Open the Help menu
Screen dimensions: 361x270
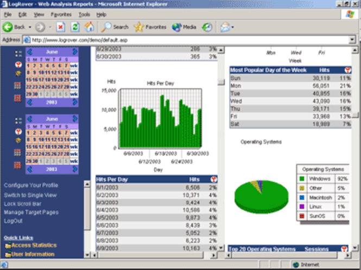(x=102, y=15)
